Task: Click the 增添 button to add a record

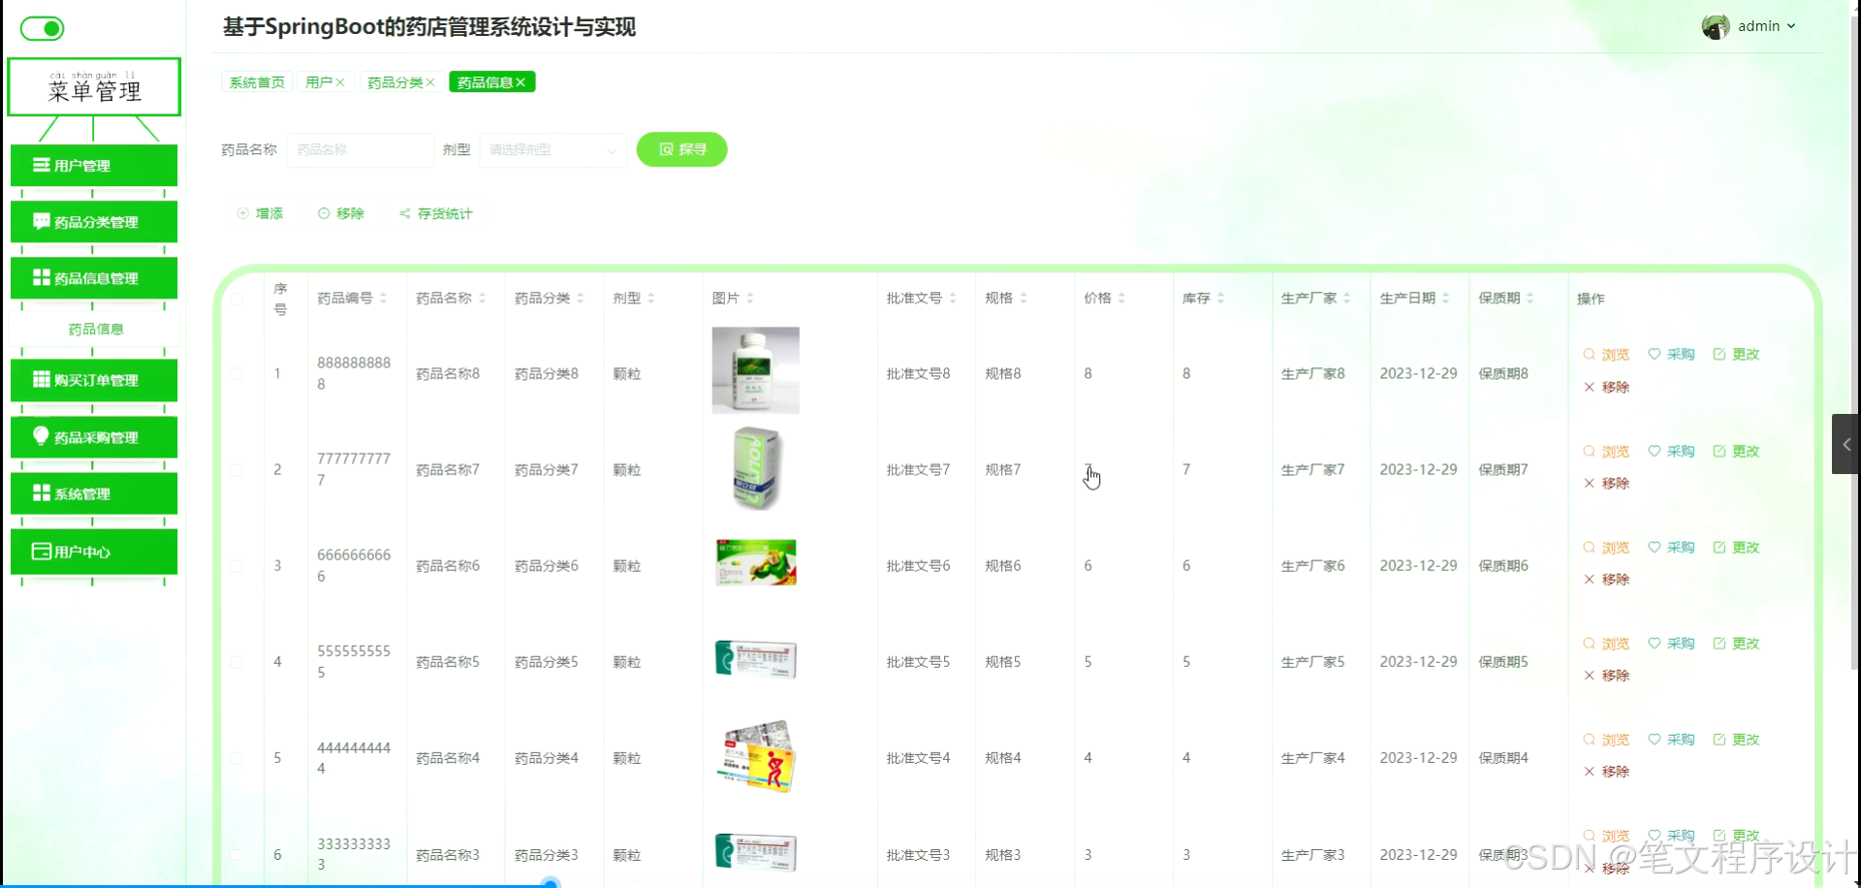Action: pos(260,213)
